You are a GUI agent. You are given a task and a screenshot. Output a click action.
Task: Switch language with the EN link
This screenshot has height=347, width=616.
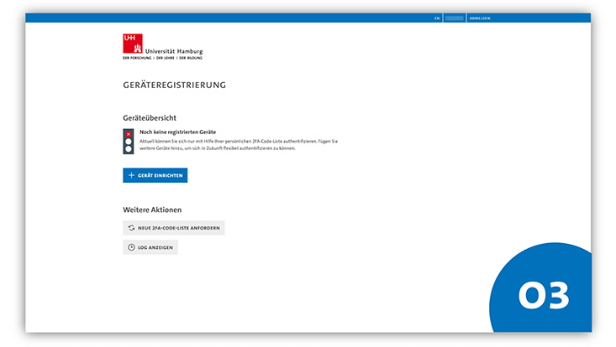437,18
